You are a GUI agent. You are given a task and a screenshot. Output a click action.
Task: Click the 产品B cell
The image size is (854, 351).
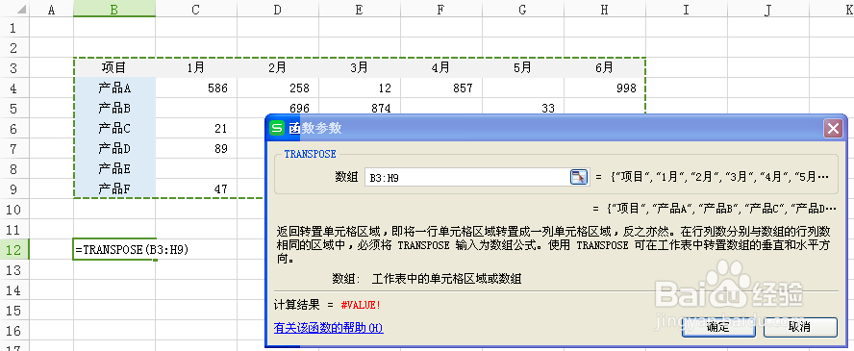(114, 108)
